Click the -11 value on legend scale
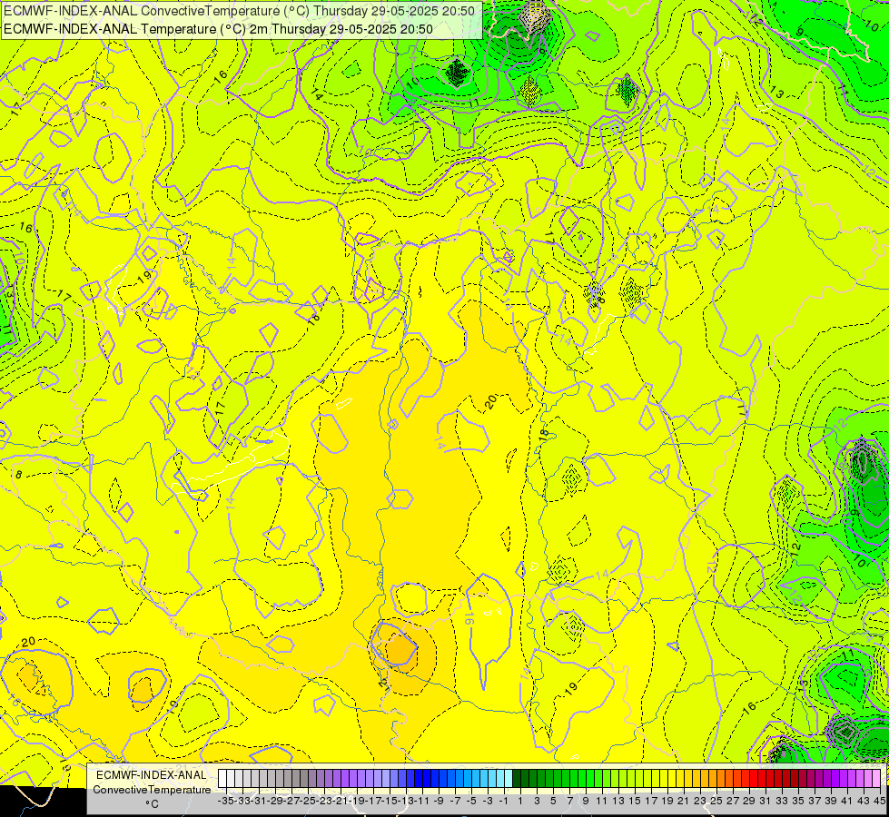 (x=421, y=801)
